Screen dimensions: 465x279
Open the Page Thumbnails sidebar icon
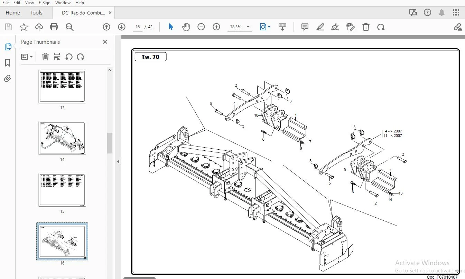[x=8, y=47]
